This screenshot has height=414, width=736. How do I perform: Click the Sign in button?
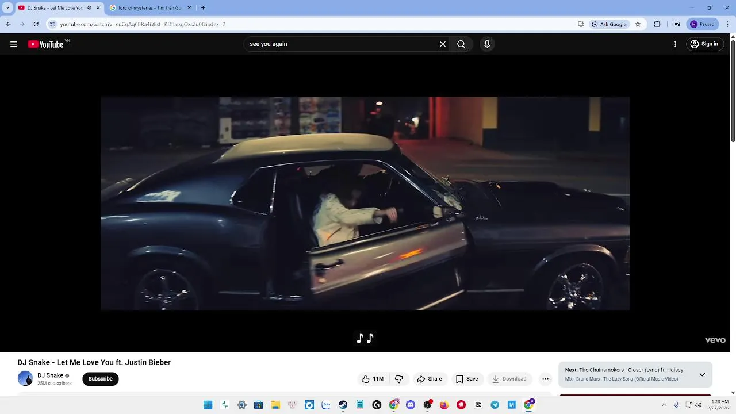(704, 44)
